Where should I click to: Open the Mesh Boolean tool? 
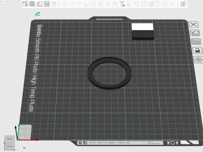click(101, 4)
